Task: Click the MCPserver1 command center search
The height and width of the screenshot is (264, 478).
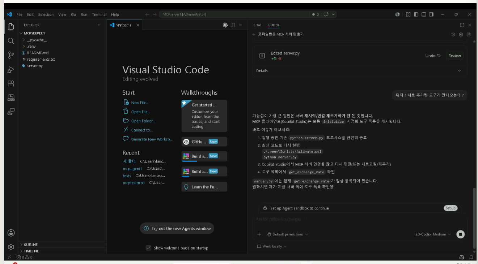Action: (234, 14)
